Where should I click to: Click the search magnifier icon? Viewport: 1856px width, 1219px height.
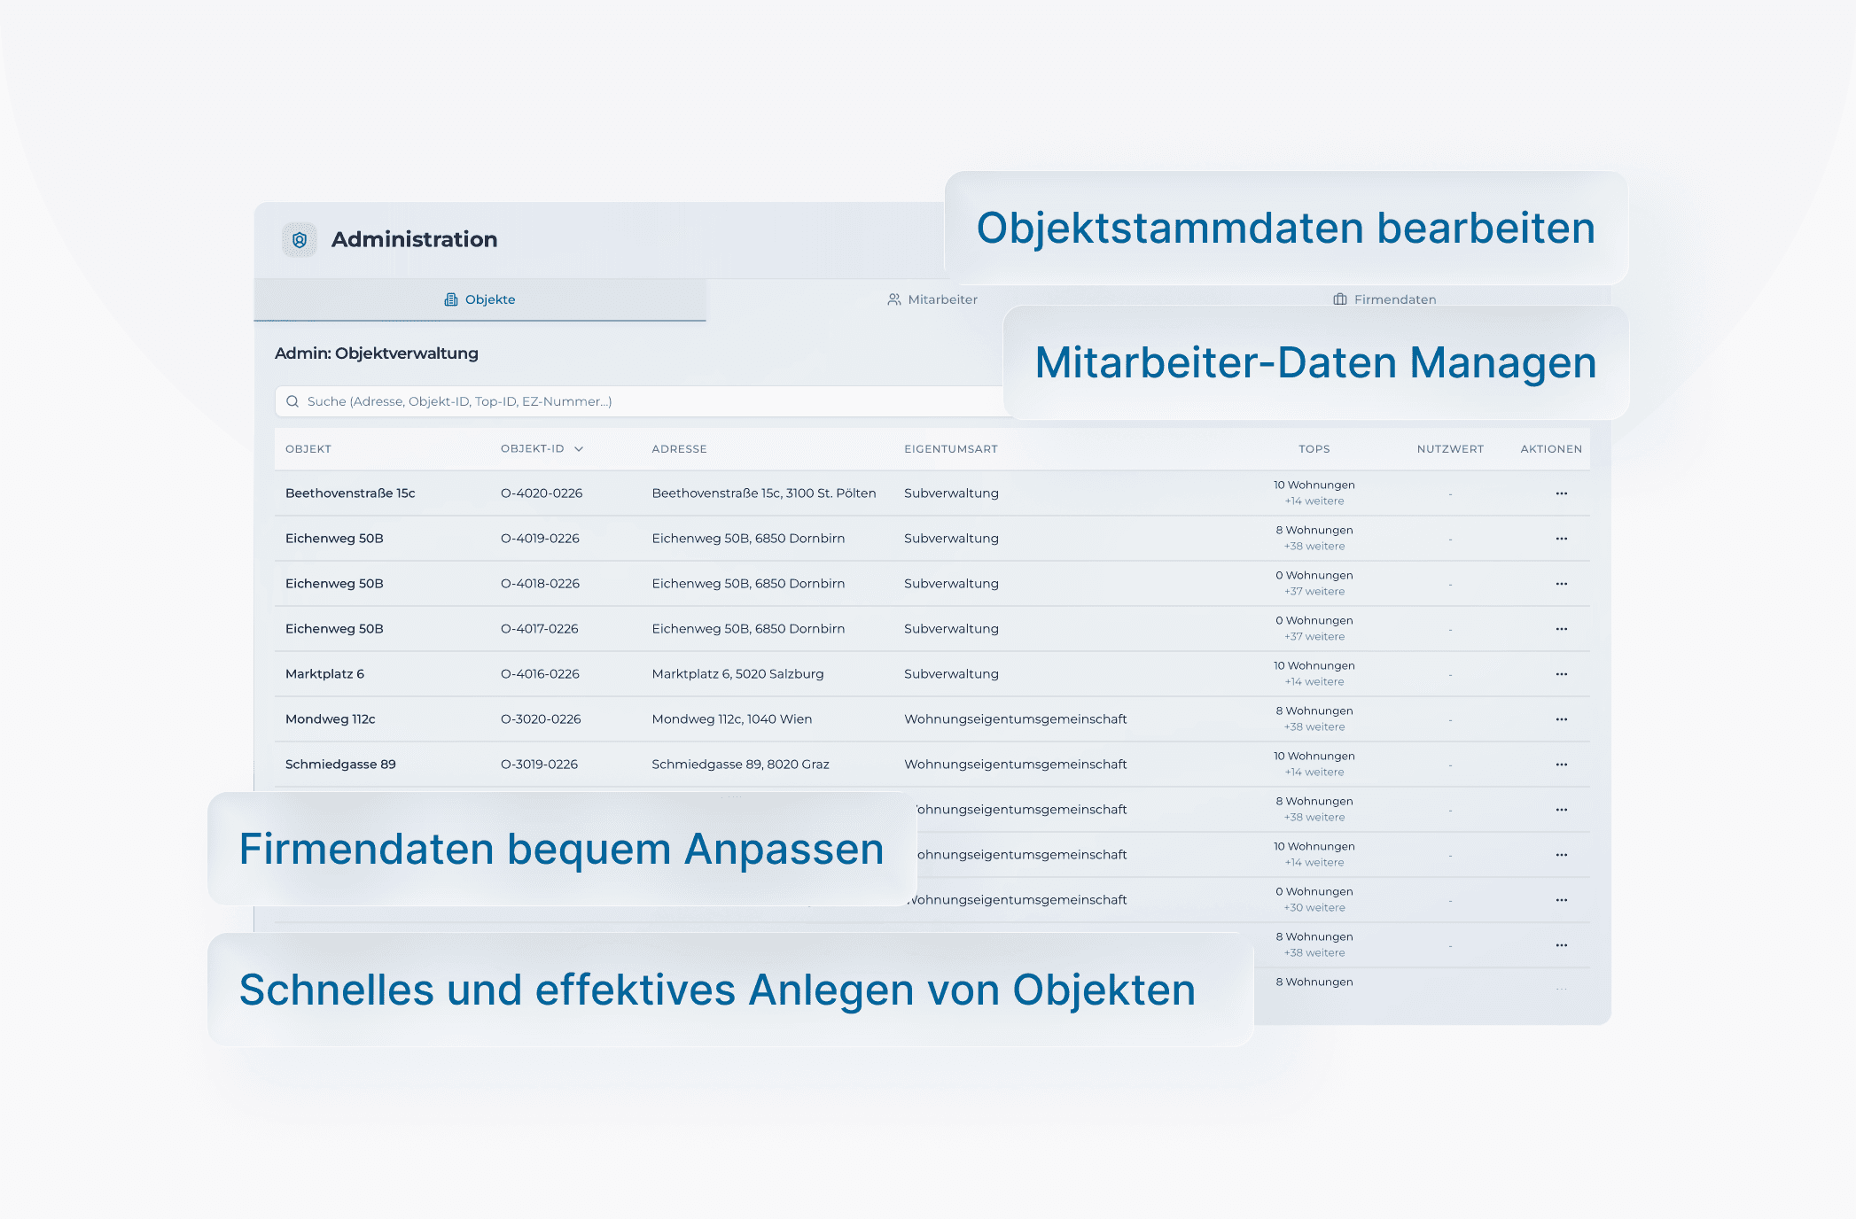292,401
